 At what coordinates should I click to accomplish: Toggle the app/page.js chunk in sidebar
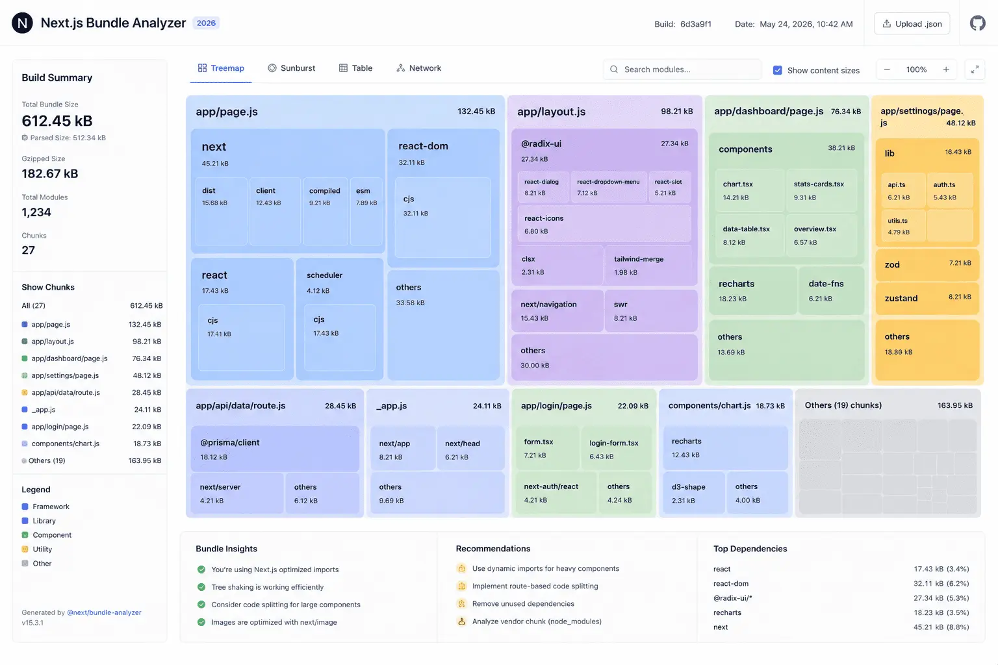click(x=92, y=325)
